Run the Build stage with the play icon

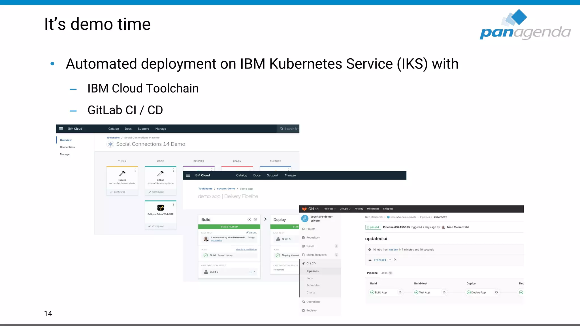pos(249,220)
